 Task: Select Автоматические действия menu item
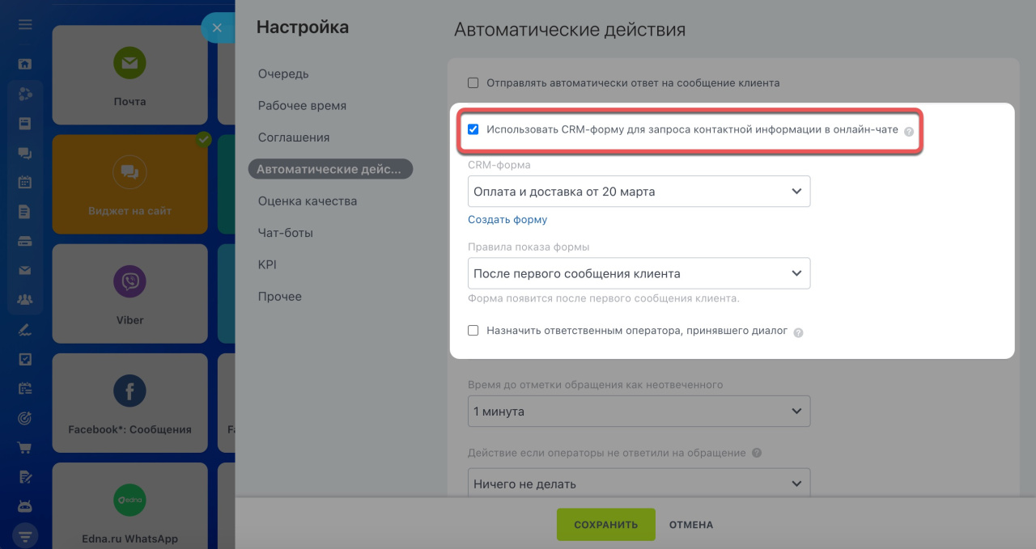tap(330, 169)
